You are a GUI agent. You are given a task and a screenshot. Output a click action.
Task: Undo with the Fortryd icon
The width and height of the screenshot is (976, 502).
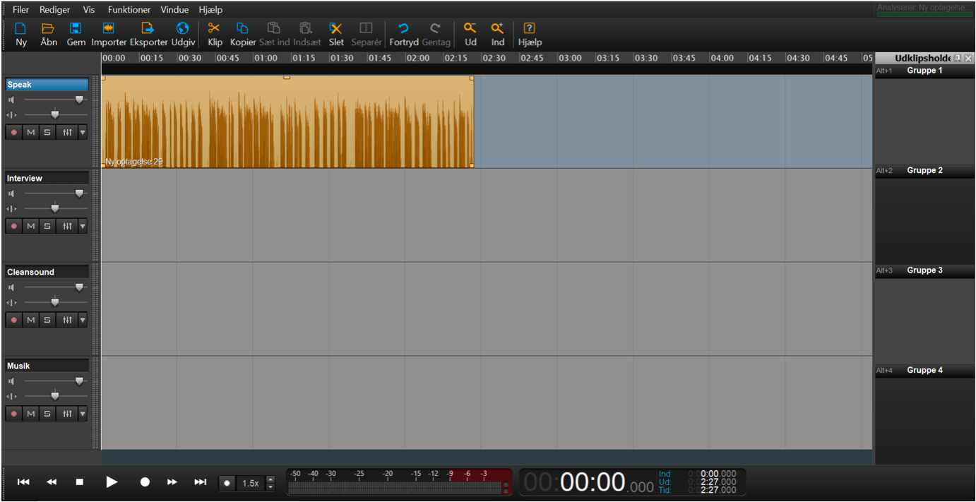point(404,29)
